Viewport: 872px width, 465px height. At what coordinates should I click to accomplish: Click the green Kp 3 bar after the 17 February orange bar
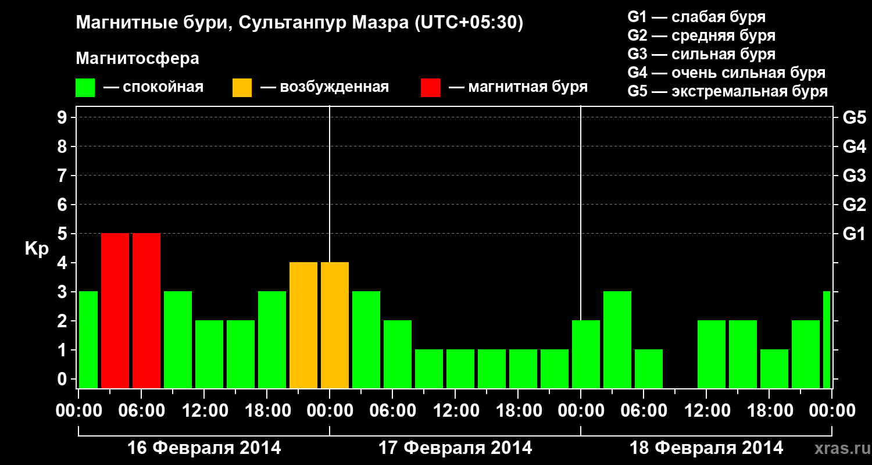click(x=366, y=339)
